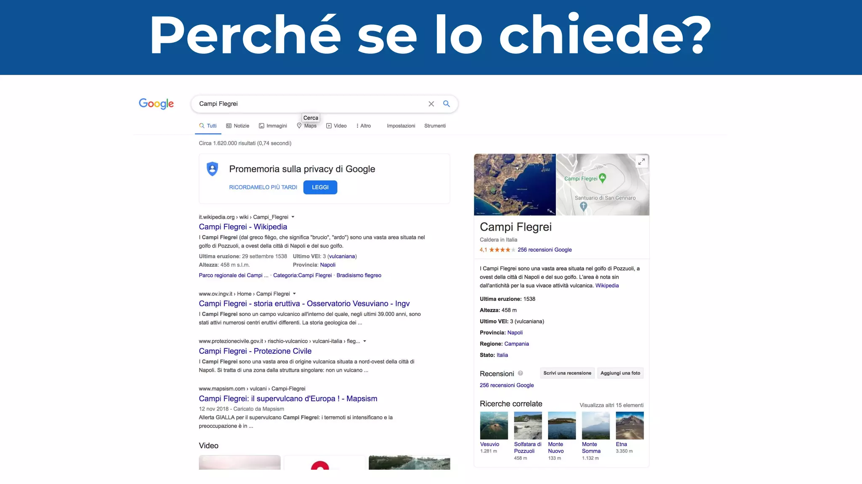Open the Provincia Napoli panel link
The width and height of the screenshot is (862, 484).
pyautogui.click(x=515, y=333)
